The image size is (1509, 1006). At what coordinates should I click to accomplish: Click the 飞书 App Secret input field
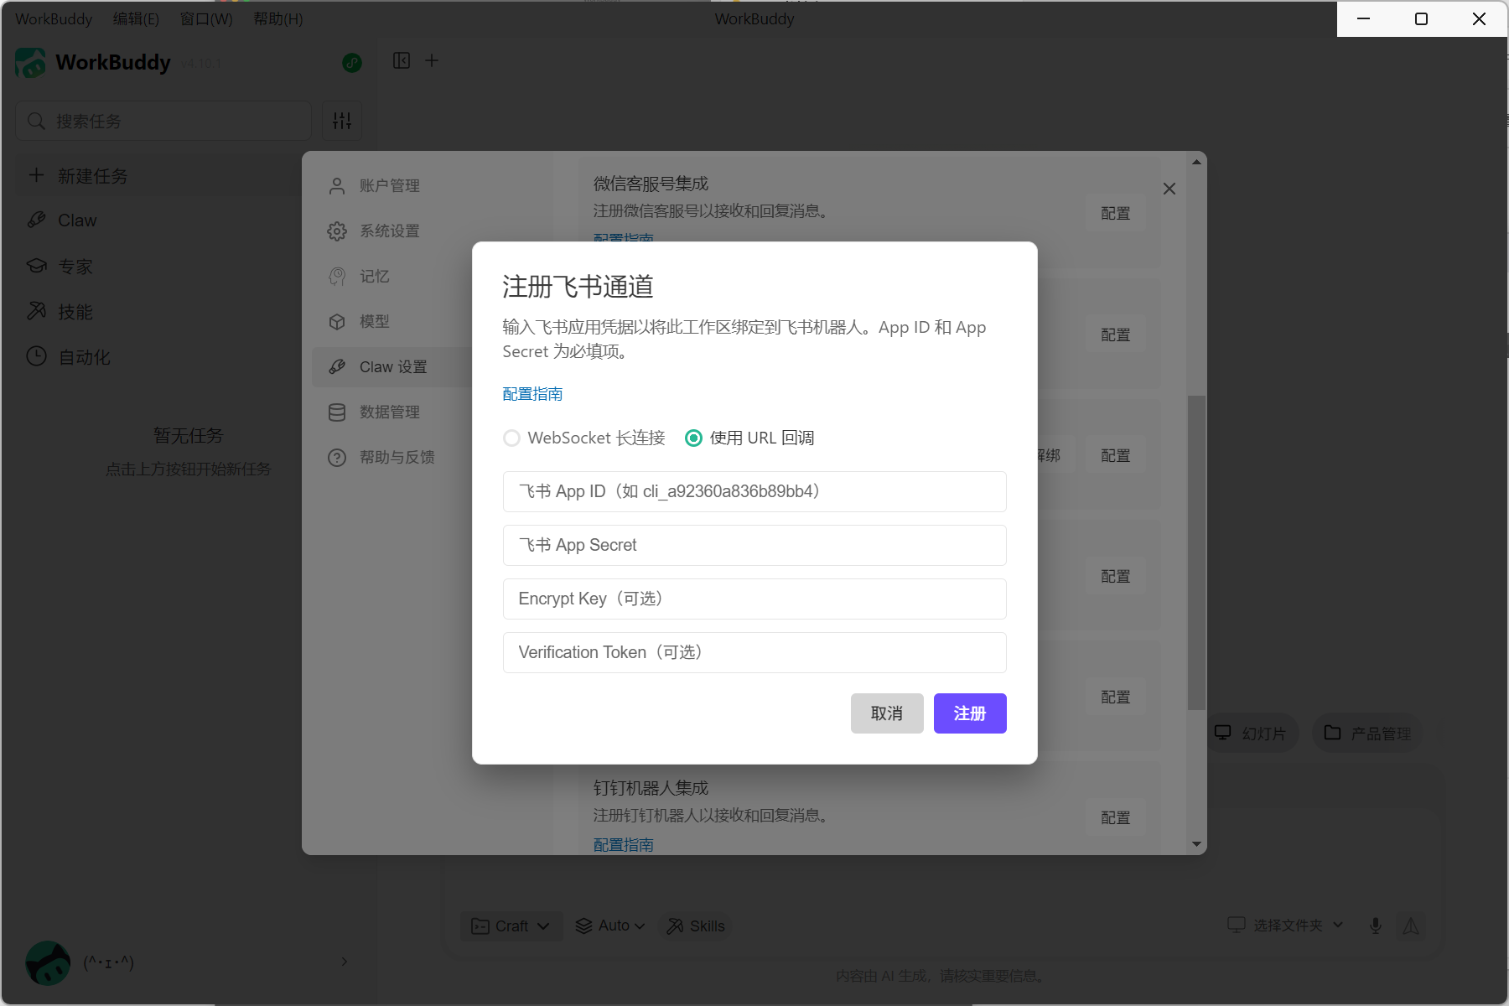click(754, 545)
